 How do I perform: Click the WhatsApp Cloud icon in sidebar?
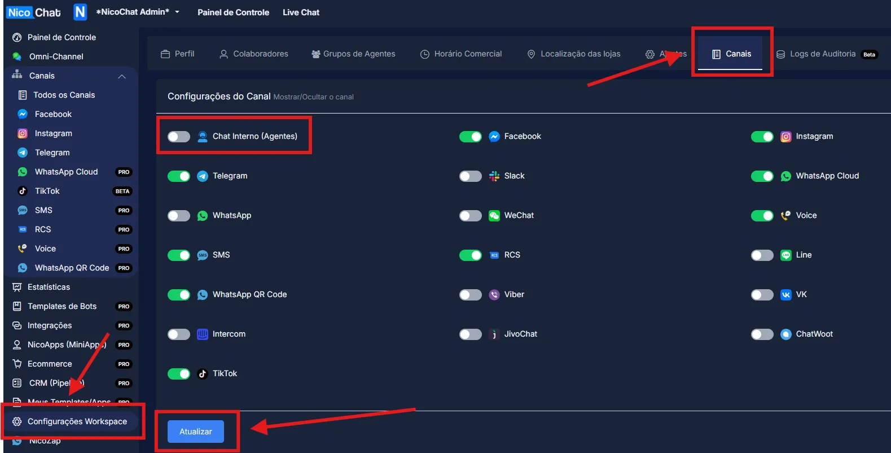tap(23, 172)
